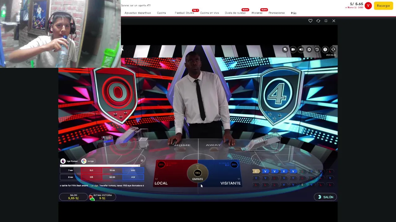
Task: Click the ÚLTIMA VICTORIA display
Action: point(102,197)
